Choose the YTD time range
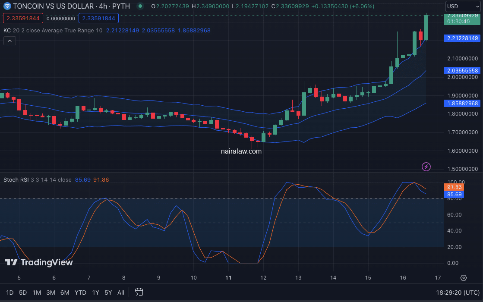 point(80,293)
